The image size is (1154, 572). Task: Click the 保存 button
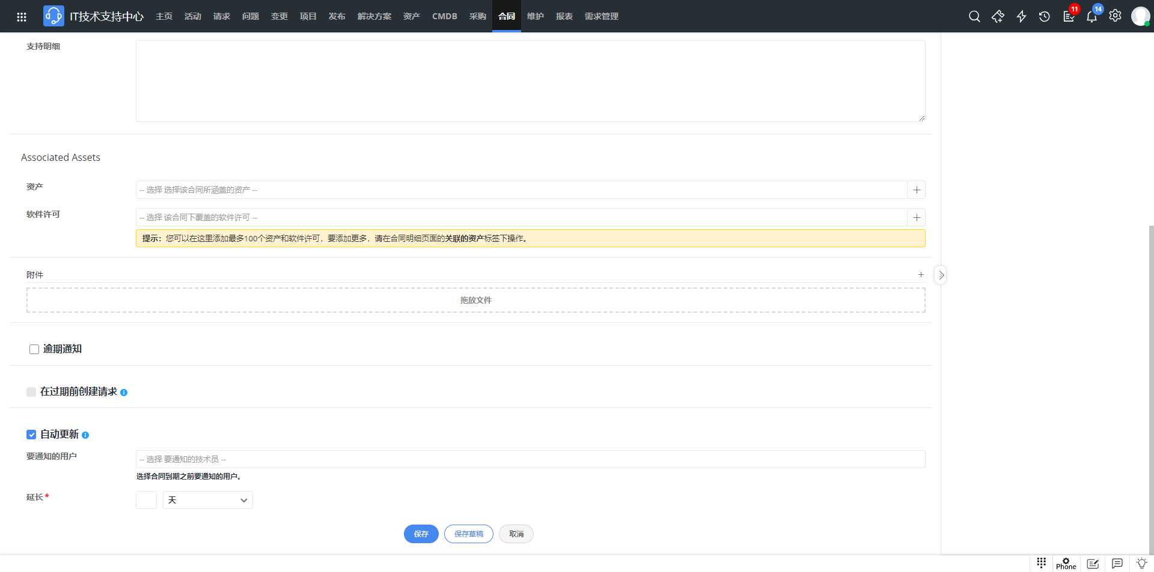(421, 534)
